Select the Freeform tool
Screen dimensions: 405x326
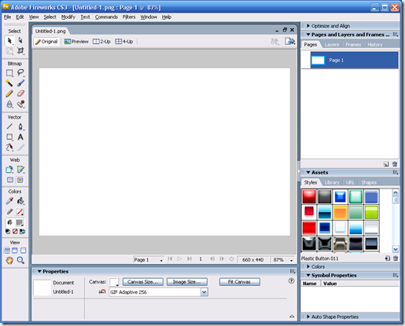(9, 148)
